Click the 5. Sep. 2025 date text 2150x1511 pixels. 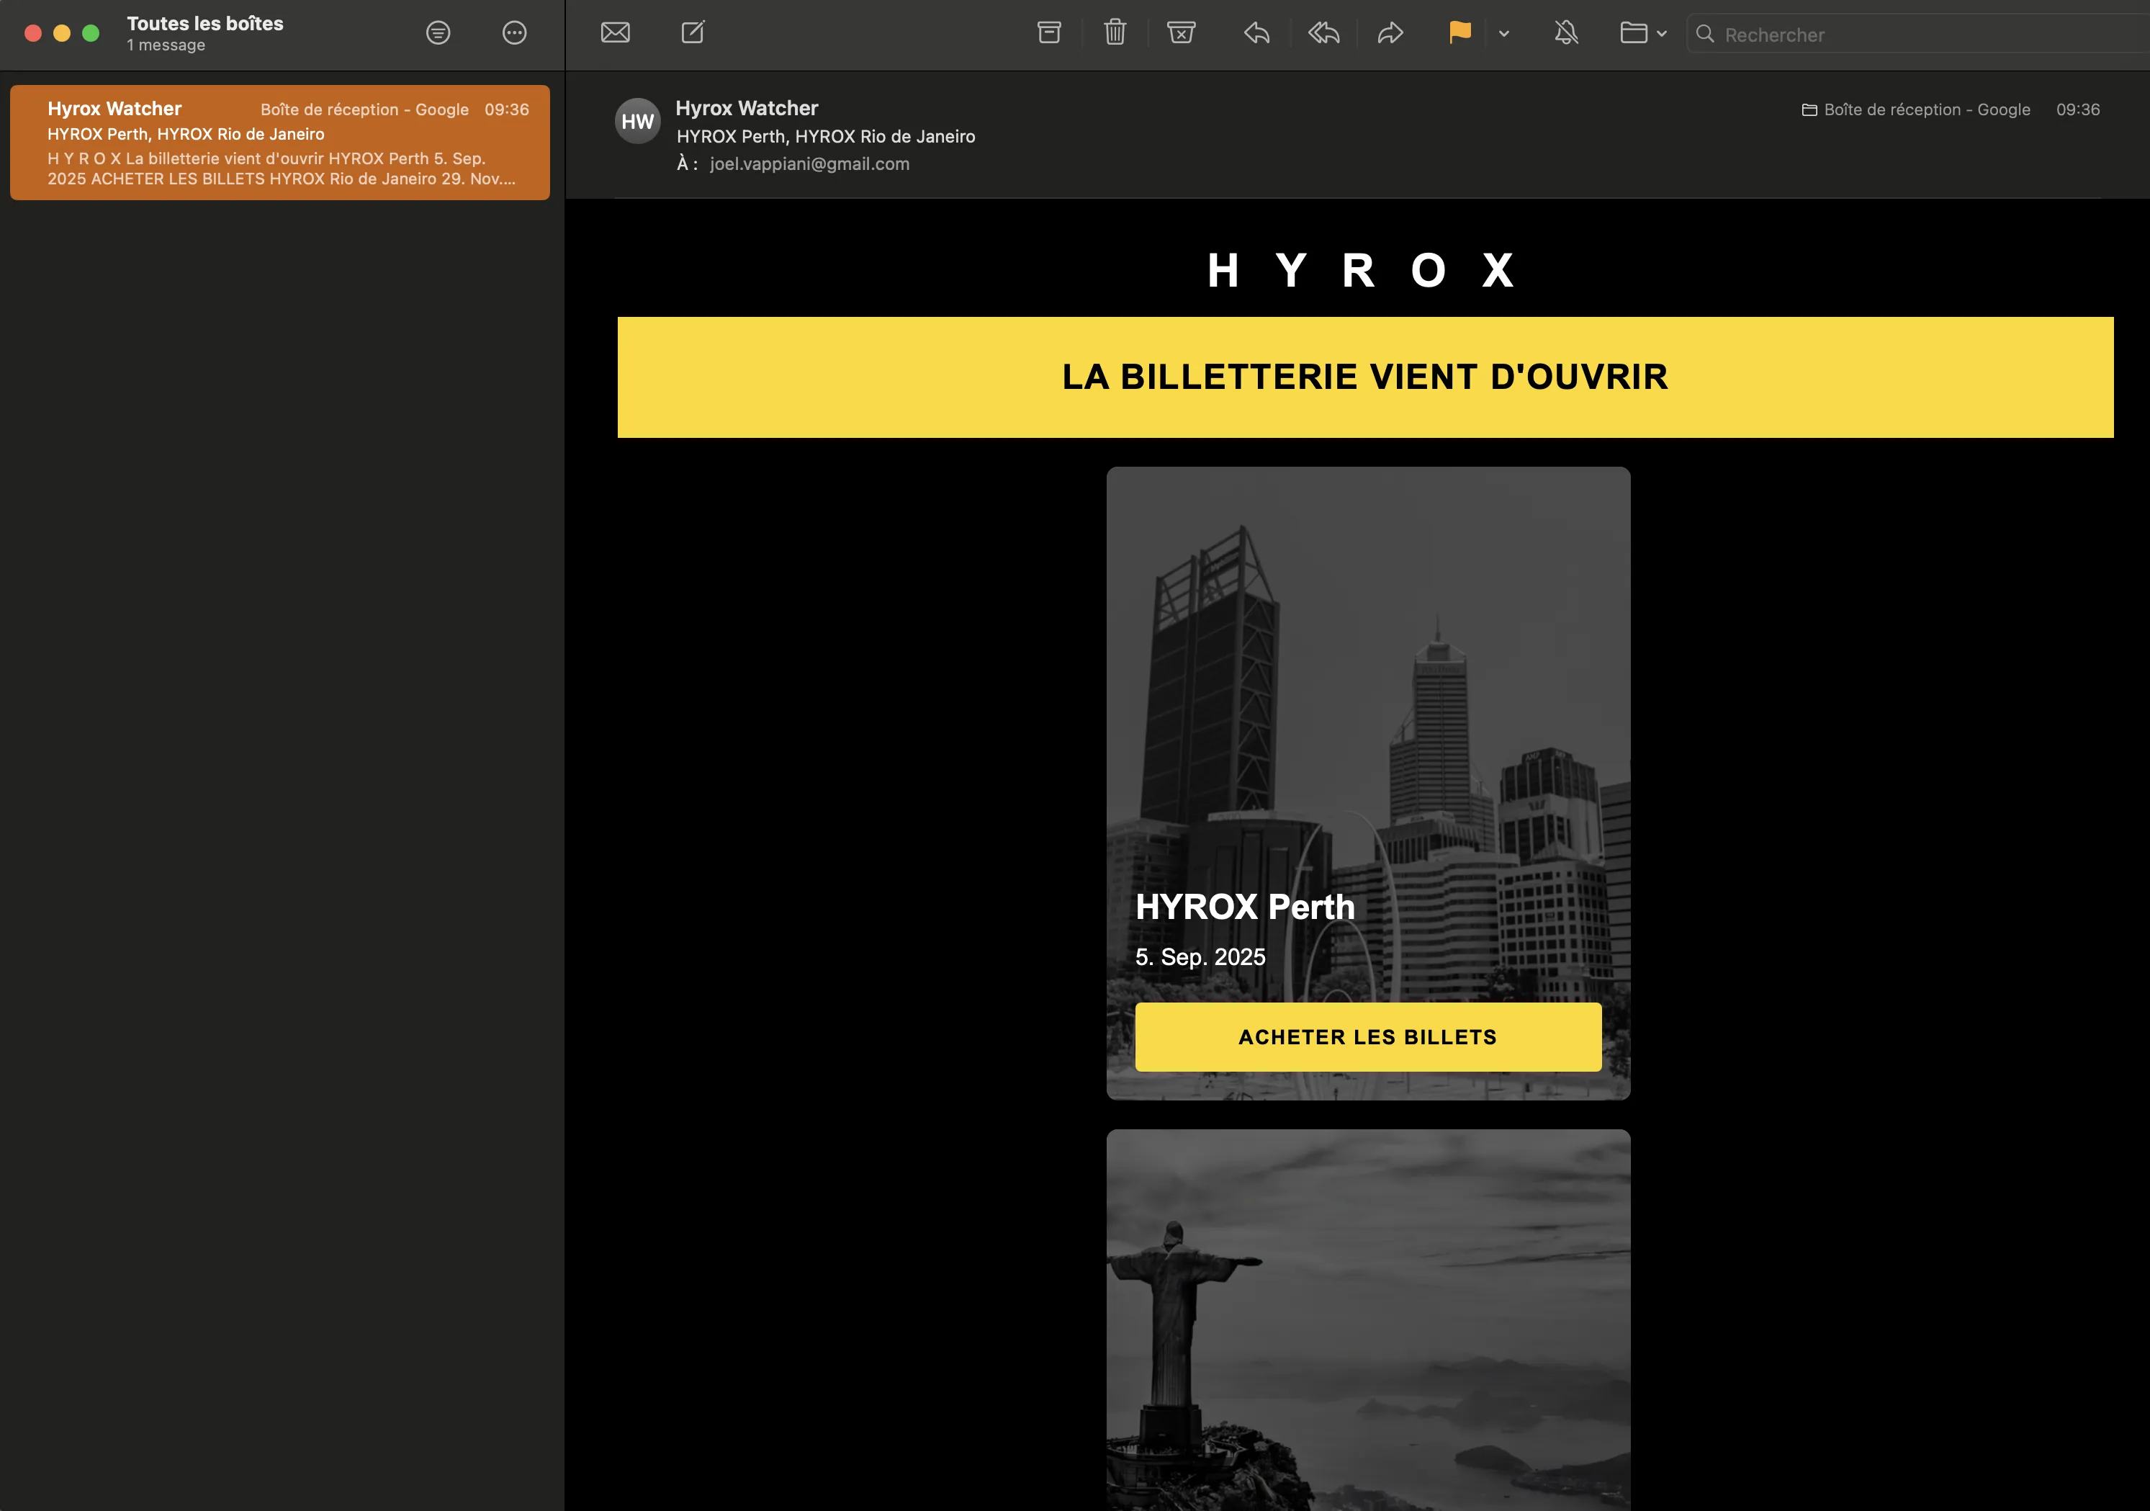[1200, 957]
